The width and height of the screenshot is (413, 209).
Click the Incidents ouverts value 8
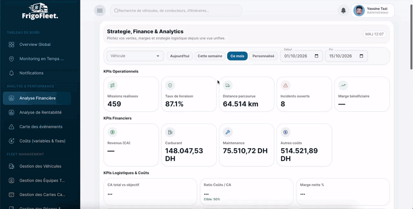click(283, 104)
